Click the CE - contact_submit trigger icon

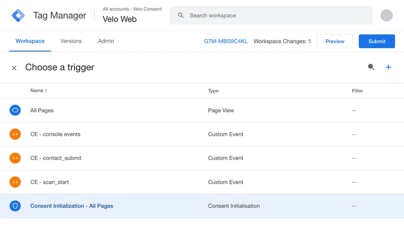click(x=15, y=158)
